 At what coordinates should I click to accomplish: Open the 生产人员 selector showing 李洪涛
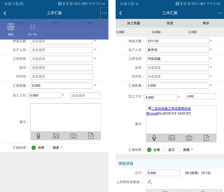[x=177, y=50]
